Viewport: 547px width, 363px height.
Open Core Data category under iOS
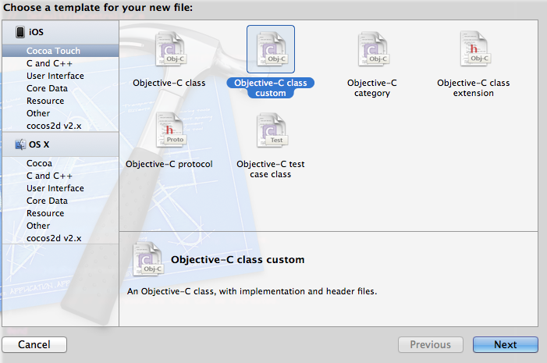pos(60,89)
